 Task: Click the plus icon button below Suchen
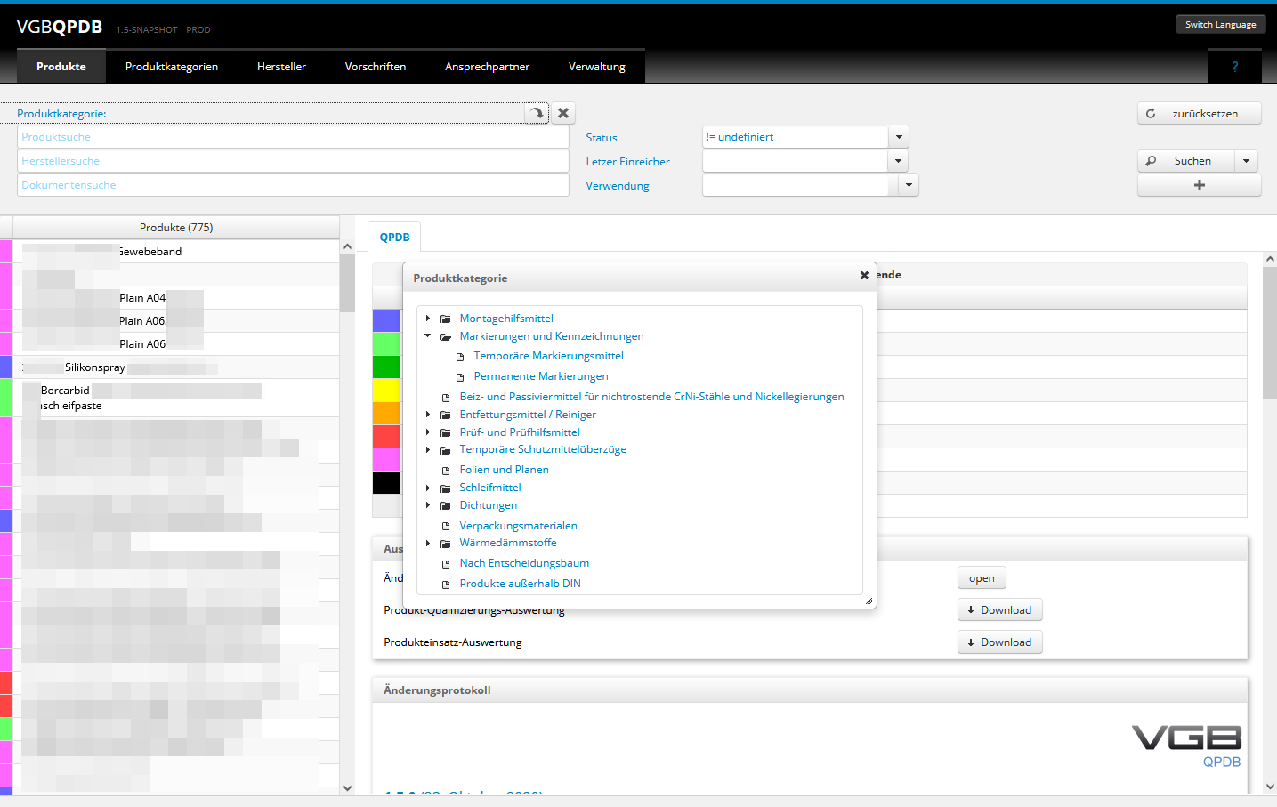[1199, 185]
